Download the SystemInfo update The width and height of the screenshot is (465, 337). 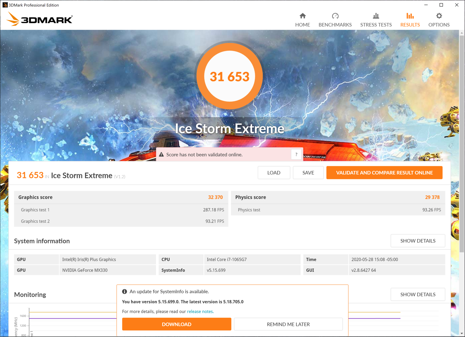[177, 324]
